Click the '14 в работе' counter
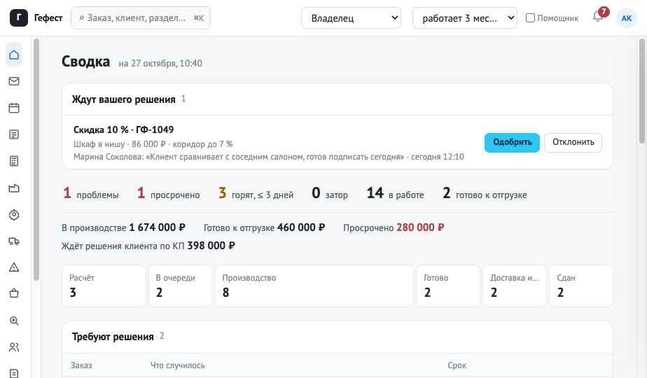 pyautogui.click(x=396, y=193)
